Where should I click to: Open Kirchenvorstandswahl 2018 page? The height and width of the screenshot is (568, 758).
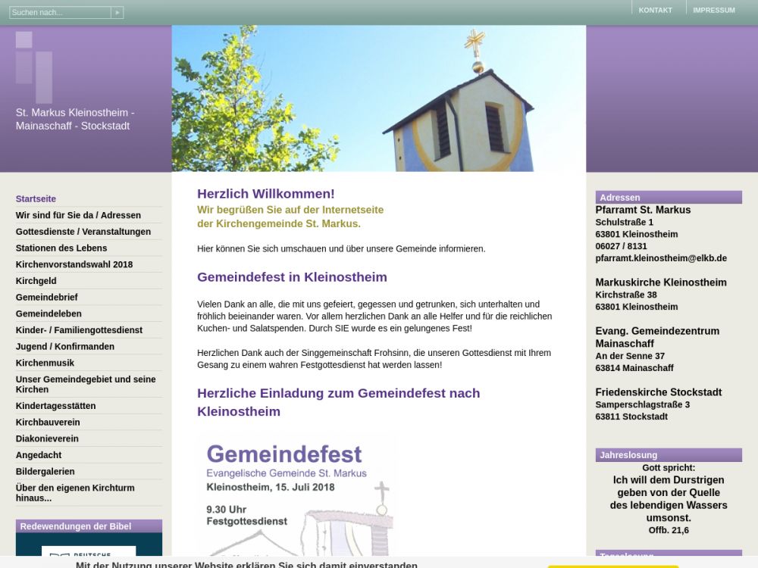click(x=74, y=264)
